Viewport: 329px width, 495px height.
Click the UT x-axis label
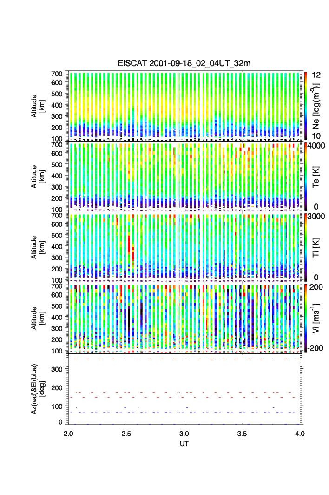click(184, 444)
